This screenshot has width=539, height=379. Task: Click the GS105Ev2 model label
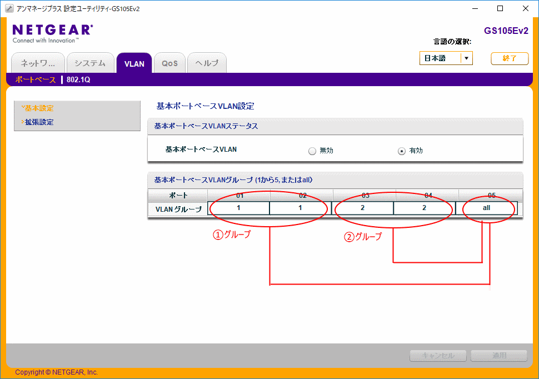[x=506, y=31]
